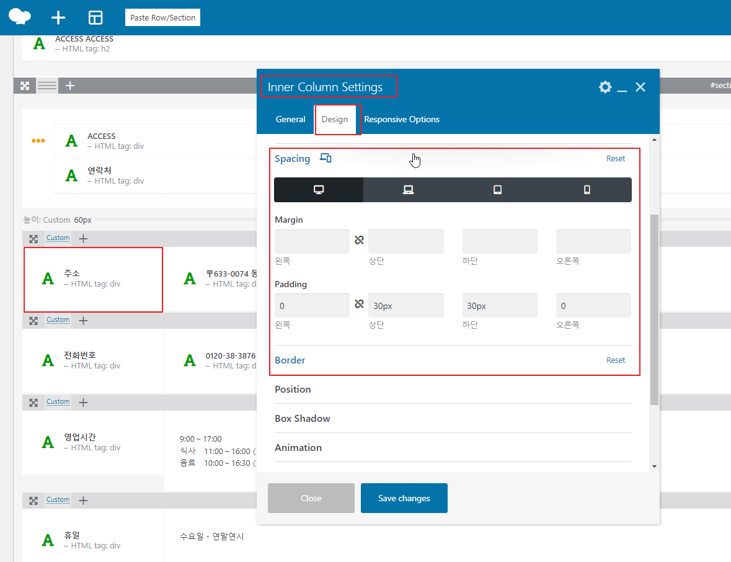Open Custom layout link above 영업시간 row
The image size is (731, 562).
coord(58,401)
